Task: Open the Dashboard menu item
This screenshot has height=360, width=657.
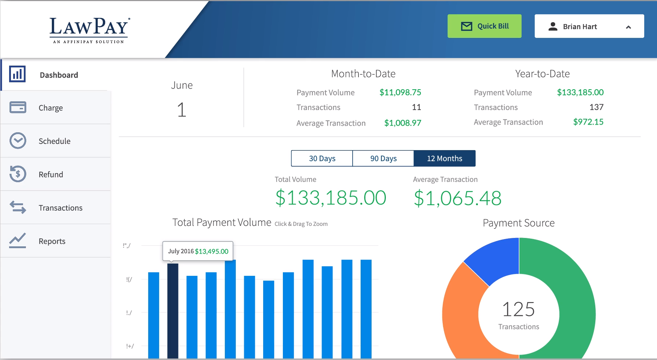Action: tap(56, 75)
